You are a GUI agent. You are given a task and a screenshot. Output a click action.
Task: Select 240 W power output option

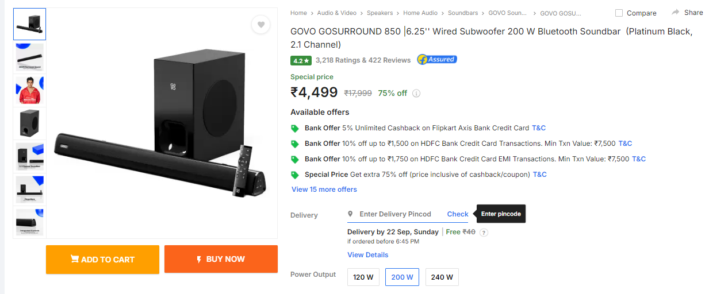442,277
